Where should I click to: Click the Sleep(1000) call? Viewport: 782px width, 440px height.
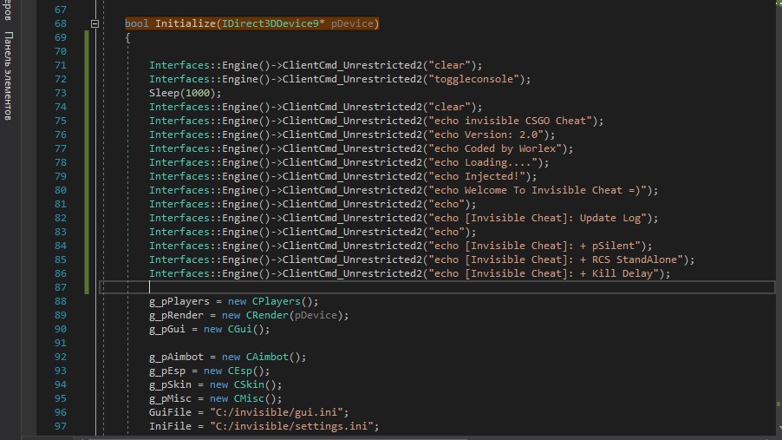pos(185,93)
